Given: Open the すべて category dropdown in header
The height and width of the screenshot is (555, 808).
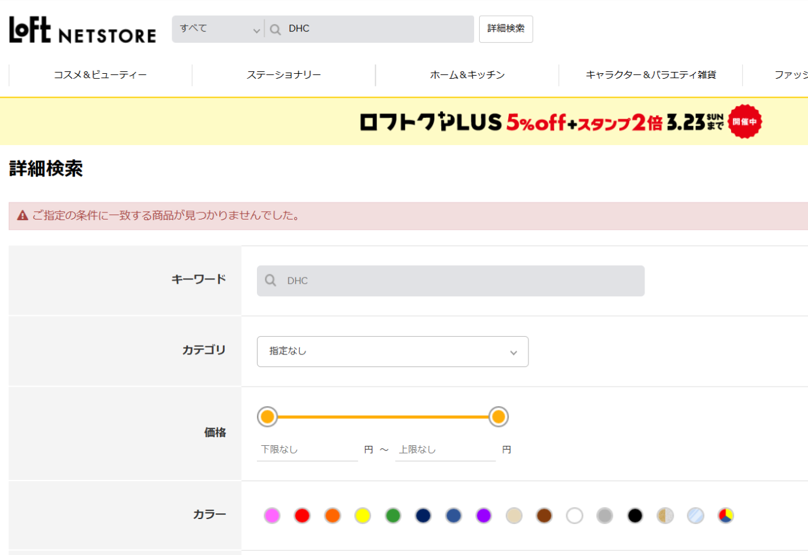Looking at the screenshot, I should [x=218, y=29].
